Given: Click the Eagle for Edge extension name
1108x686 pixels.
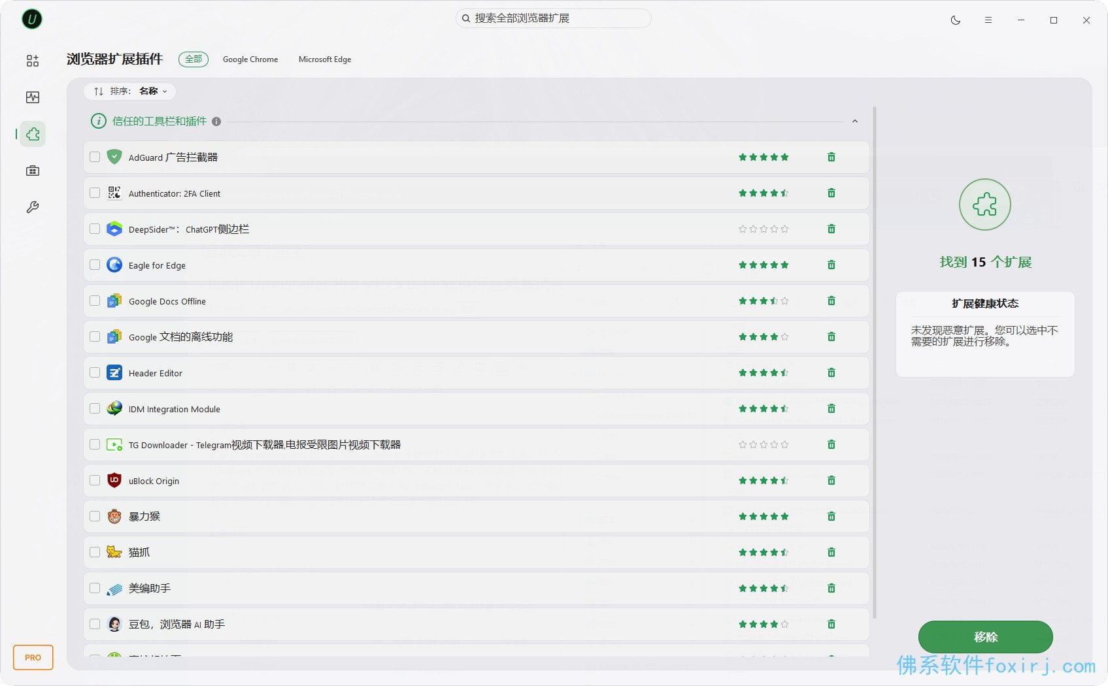Looking at the screenshot, I should [157, 265].
